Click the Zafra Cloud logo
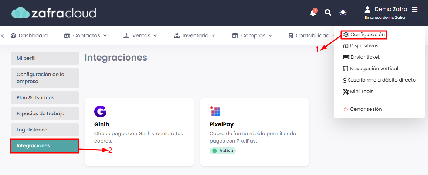Viewport: 428px width, 175px height. [x=54, y=13]
